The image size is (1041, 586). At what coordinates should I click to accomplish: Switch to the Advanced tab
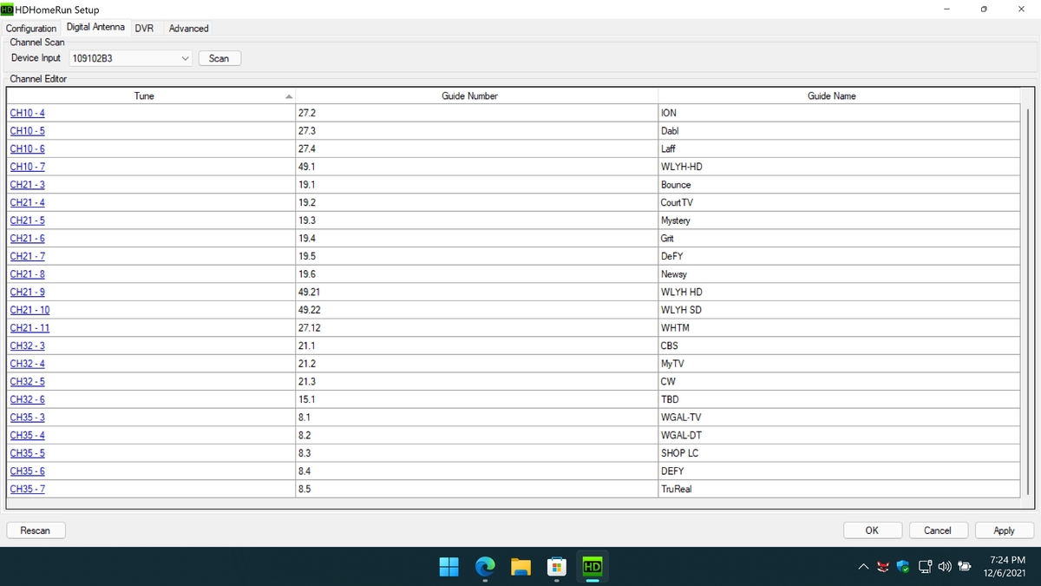tap(189, 29)
